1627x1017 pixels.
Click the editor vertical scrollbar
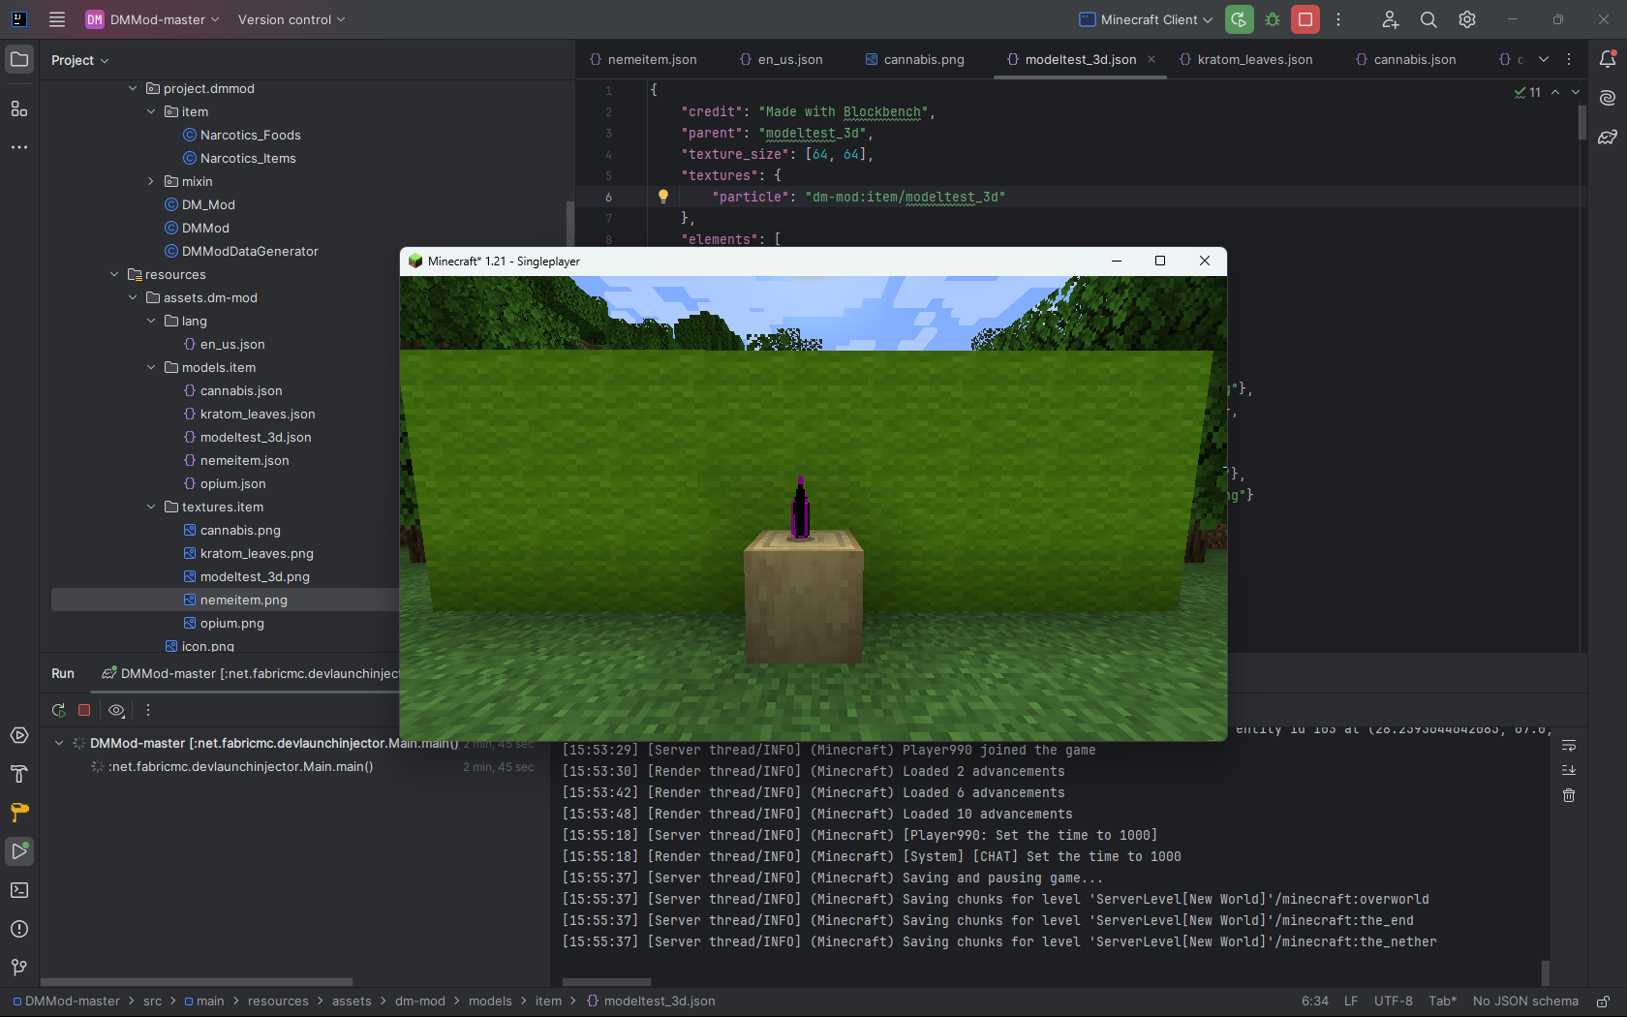coord(1582,121)
